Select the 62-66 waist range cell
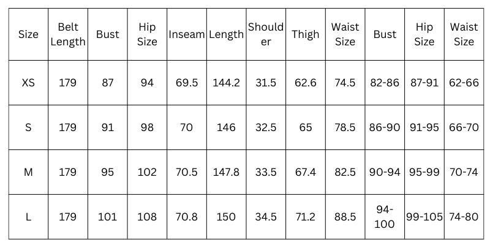This screenshot has height=245, width=490. (464, 83)
